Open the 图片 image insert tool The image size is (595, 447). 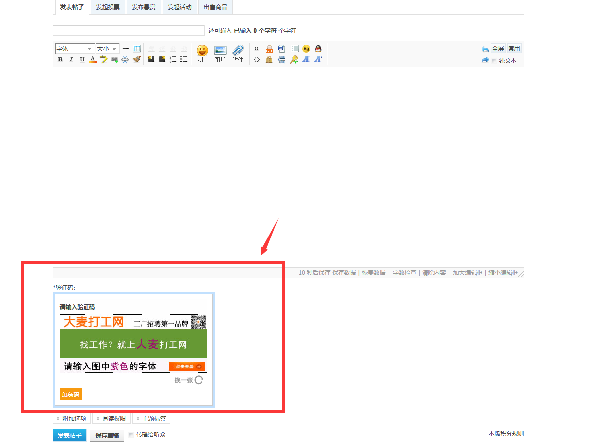click(220, 53)
